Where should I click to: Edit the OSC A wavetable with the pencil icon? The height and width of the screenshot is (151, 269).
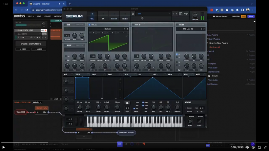tap(126, 36)
